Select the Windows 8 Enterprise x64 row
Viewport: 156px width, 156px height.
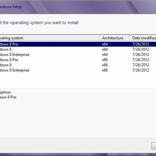click(x=78, y=55)
